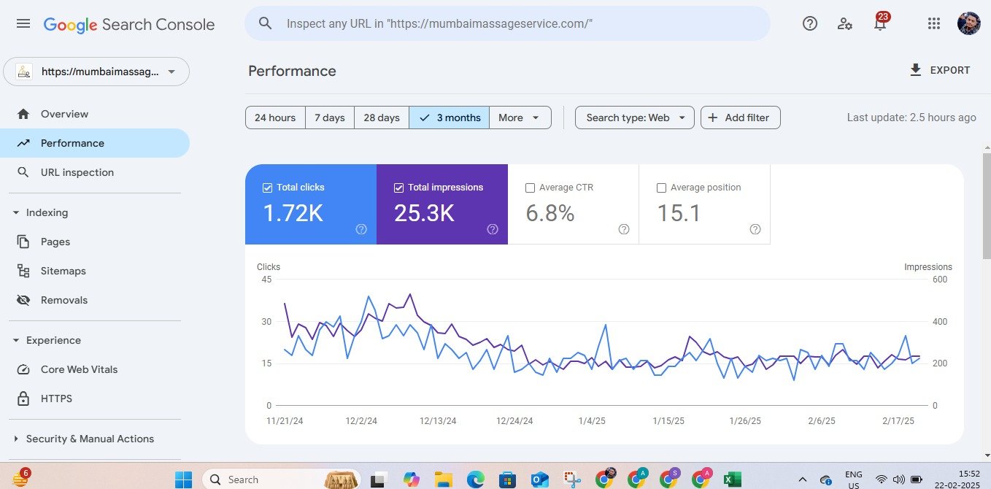The height and width of the screenshot is (489, 991).
Task: Open Microsoft Store from the taskbar
Action: 507,480
